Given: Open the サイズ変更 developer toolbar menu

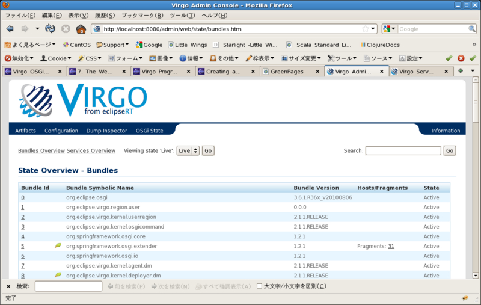Looking at the screenshot, I should [301, 58].
